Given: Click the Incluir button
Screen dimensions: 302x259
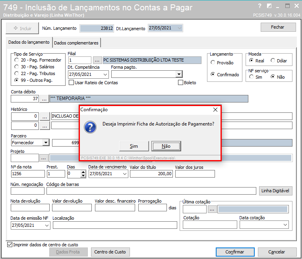Looking at the screenshot, I should (22, 28).
